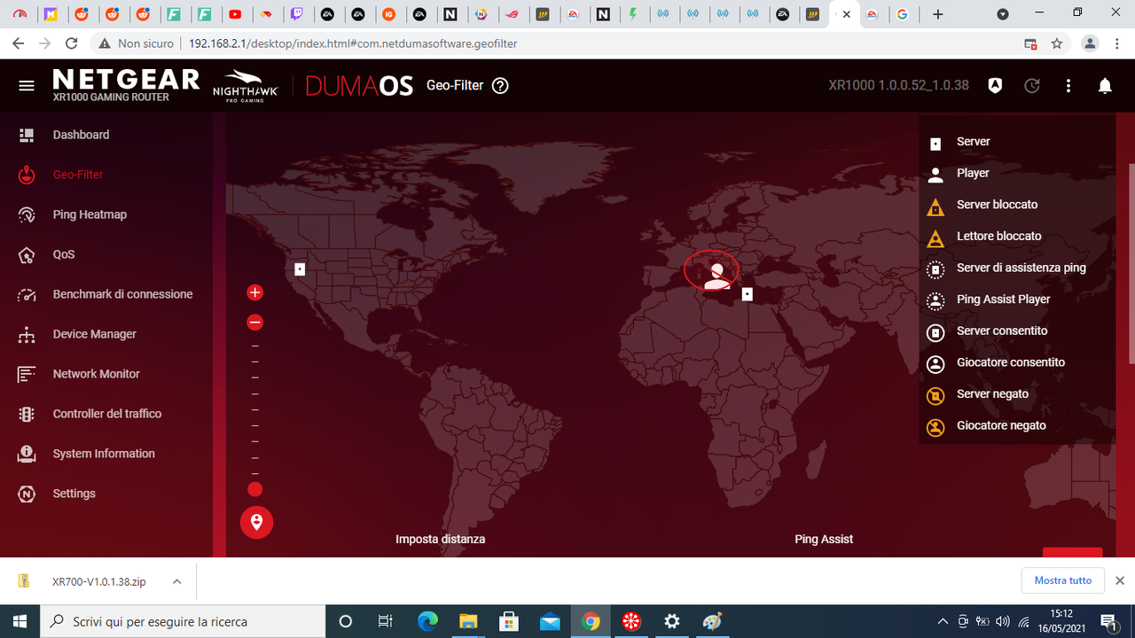1135x638 pixels.
Task: Switch to the Google tab
Action: click(x=902, y=14)
